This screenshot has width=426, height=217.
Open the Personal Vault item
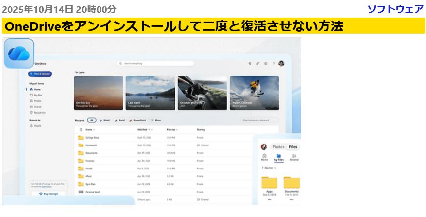[92, 192]
